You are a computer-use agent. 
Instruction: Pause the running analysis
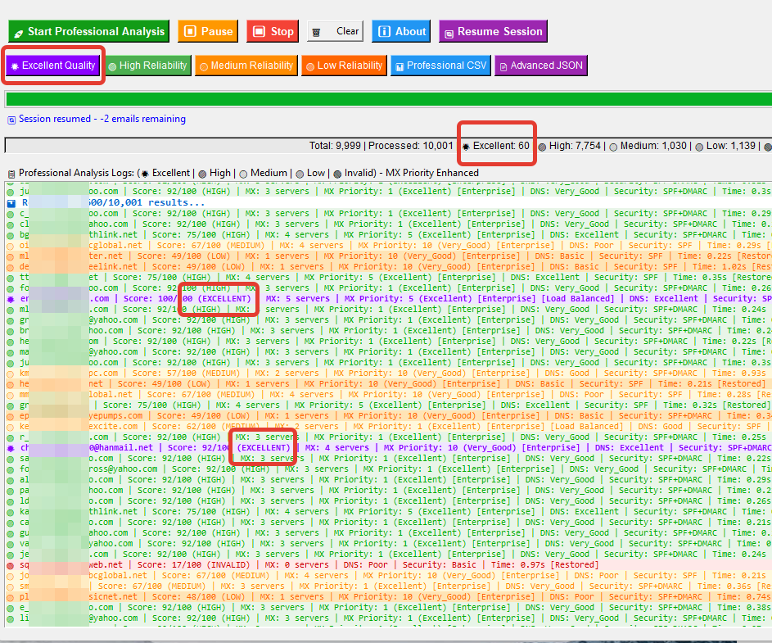(x=207, y=32)
